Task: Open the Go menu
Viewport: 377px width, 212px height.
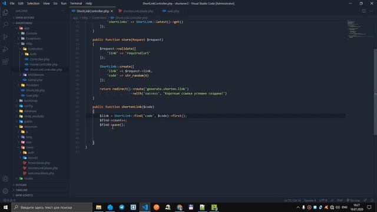Action: tap(55, 4)
